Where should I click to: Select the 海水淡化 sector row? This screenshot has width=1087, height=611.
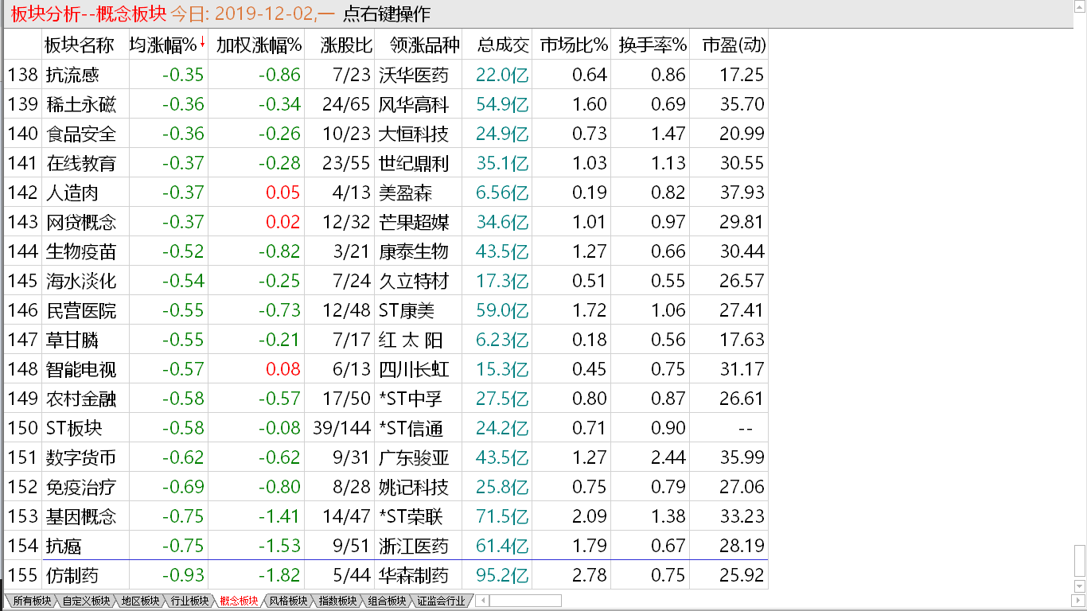pos(386,281)
